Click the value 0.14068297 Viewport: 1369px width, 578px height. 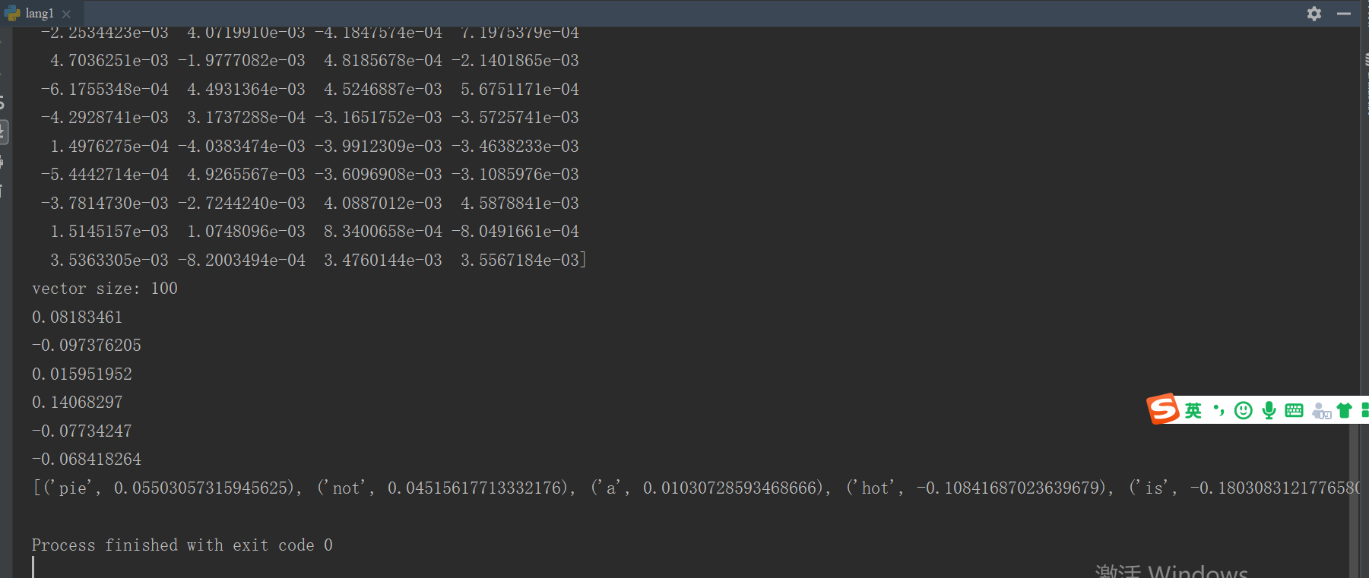pyautogui.click(x=78, y=403)
